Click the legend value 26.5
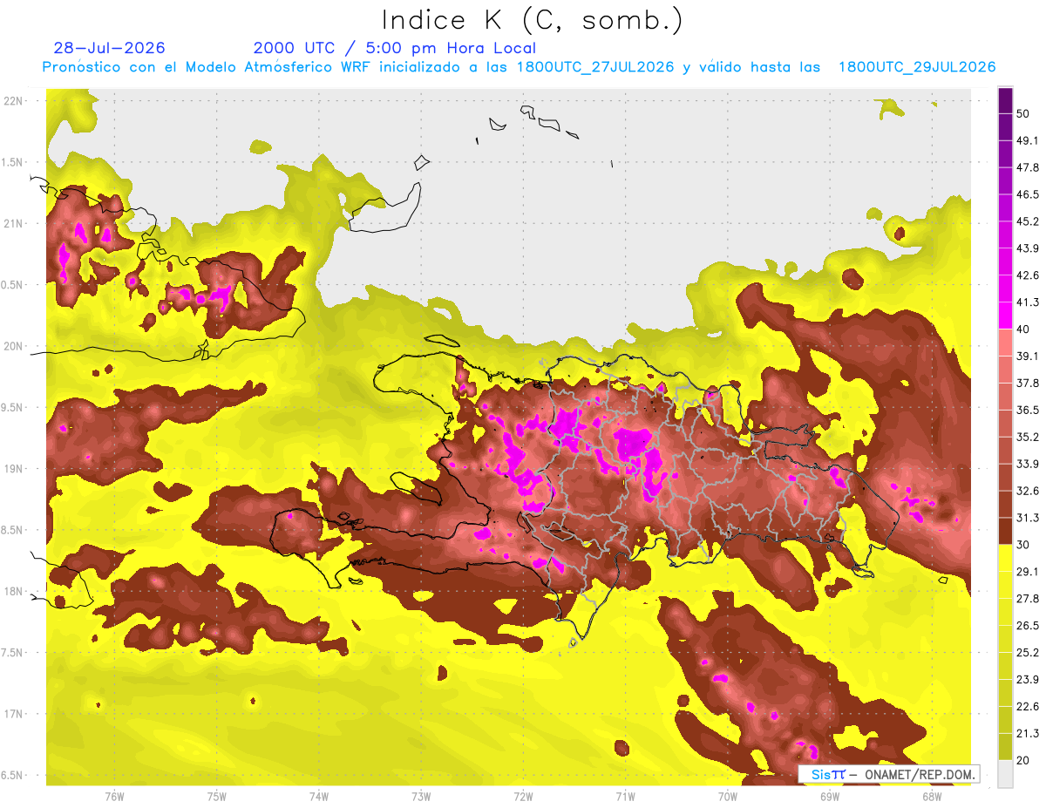 pyautogui.click(x=1028, y=626)
